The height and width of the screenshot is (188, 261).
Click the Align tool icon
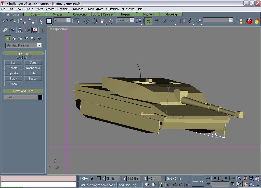click(199, 21)
